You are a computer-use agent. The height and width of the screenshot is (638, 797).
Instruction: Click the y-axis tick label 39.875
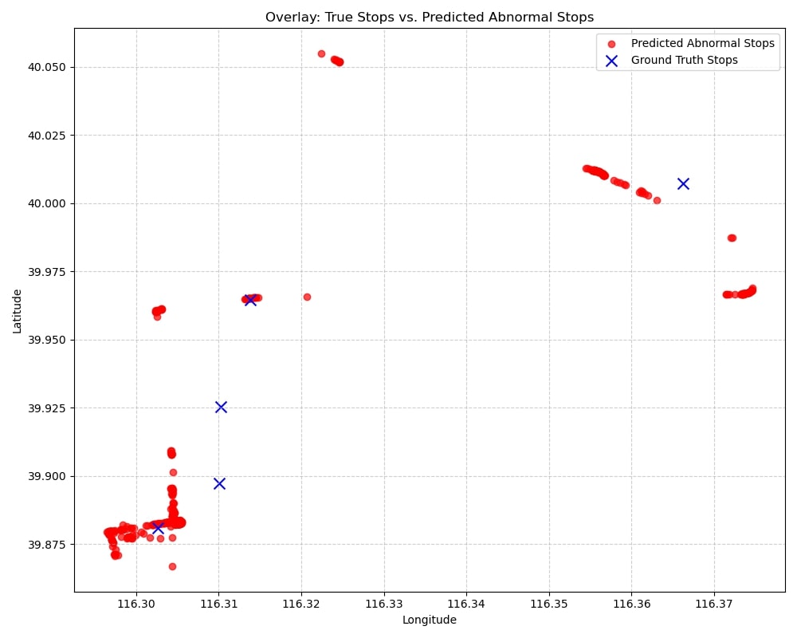tap(47, 545)
